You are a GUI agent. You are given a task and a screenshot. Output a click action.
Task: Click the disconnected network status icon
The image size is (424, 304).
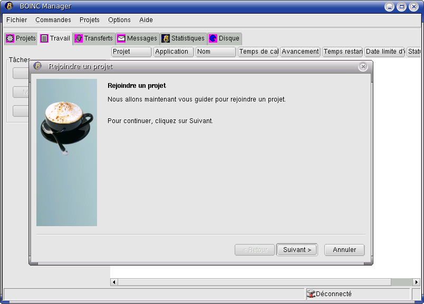click(311, 294)
